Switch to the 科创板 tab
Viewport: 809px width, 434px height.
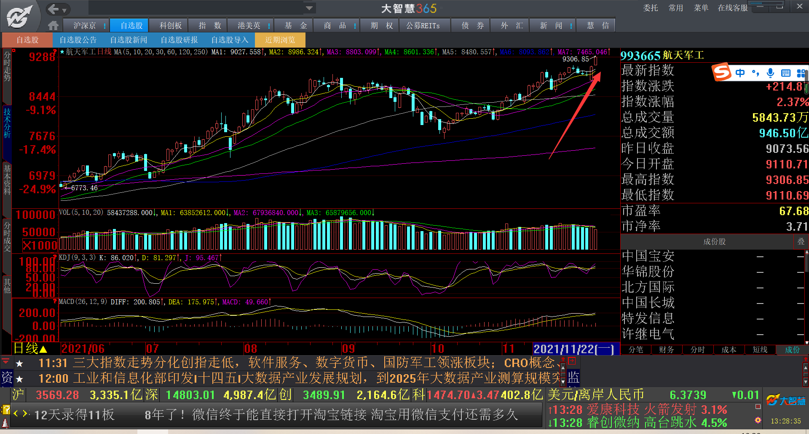pos(171,26)
